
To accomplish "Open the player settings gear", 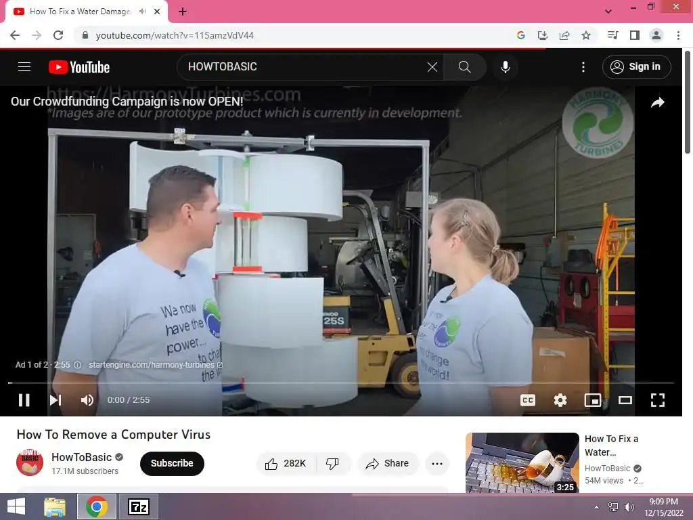I will pos(560,400).
